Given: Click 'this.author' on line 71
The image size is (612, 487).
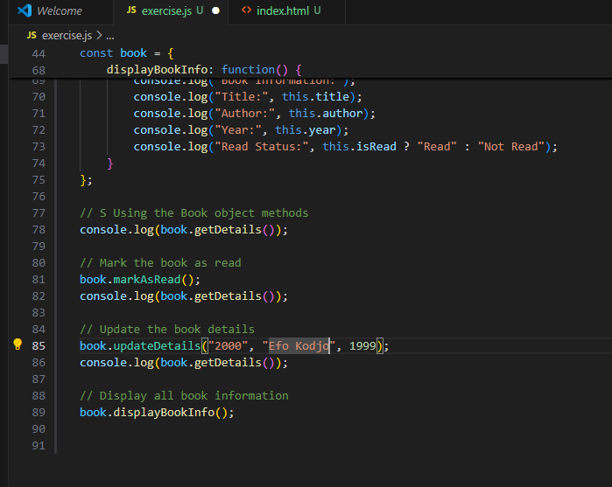Looking at the screenshot, I should coord(326,113).
